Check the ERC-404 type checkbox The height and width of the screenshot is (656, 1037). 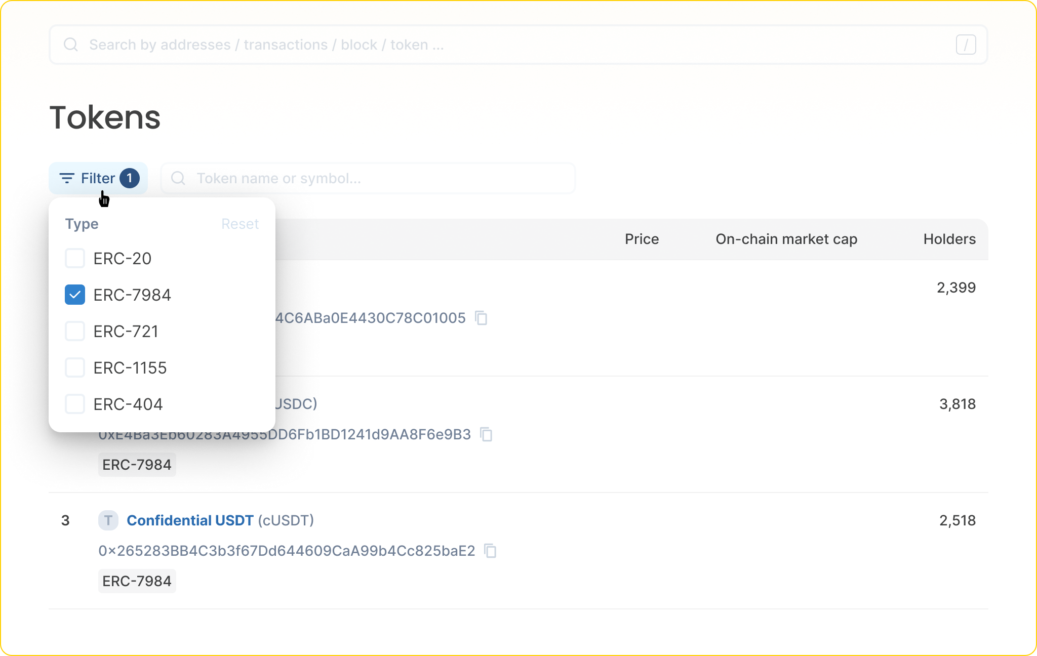pos(75,404)
